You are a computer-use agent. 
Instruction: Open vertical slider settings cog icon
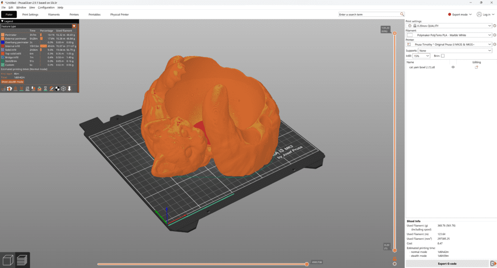395,264
